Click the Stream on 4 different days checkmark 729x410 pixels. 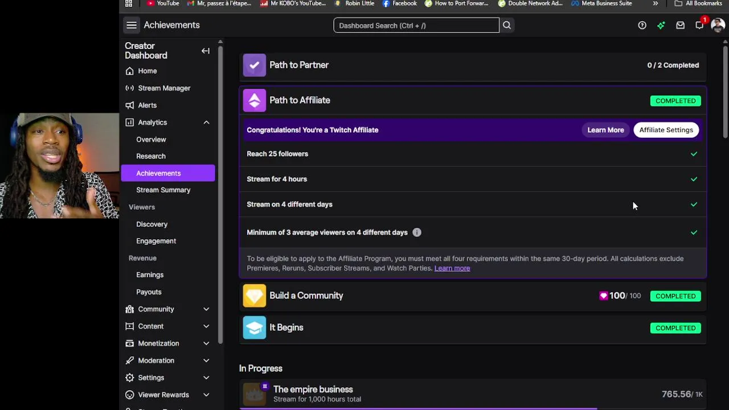click(x=694, y=204)
